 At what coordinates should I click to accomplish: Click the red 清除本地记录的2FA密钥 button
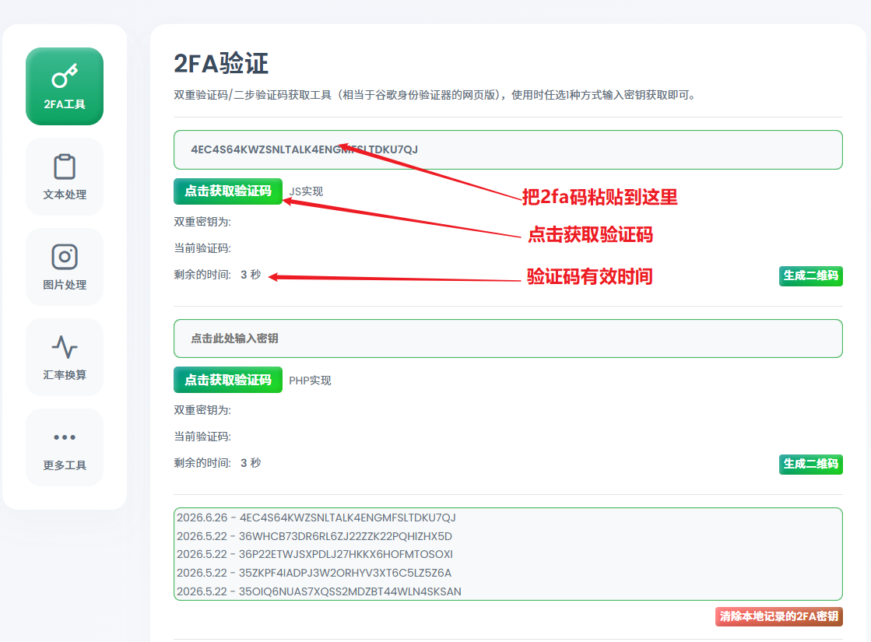point(779,616)
